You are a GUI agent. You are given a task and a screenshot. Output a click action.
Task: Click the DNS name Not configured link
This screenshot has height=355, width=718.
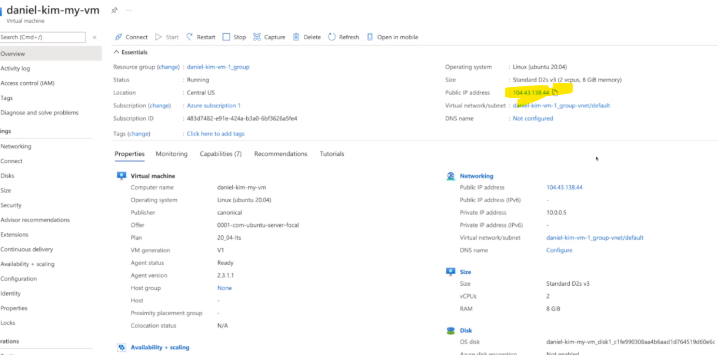[533, 119]
